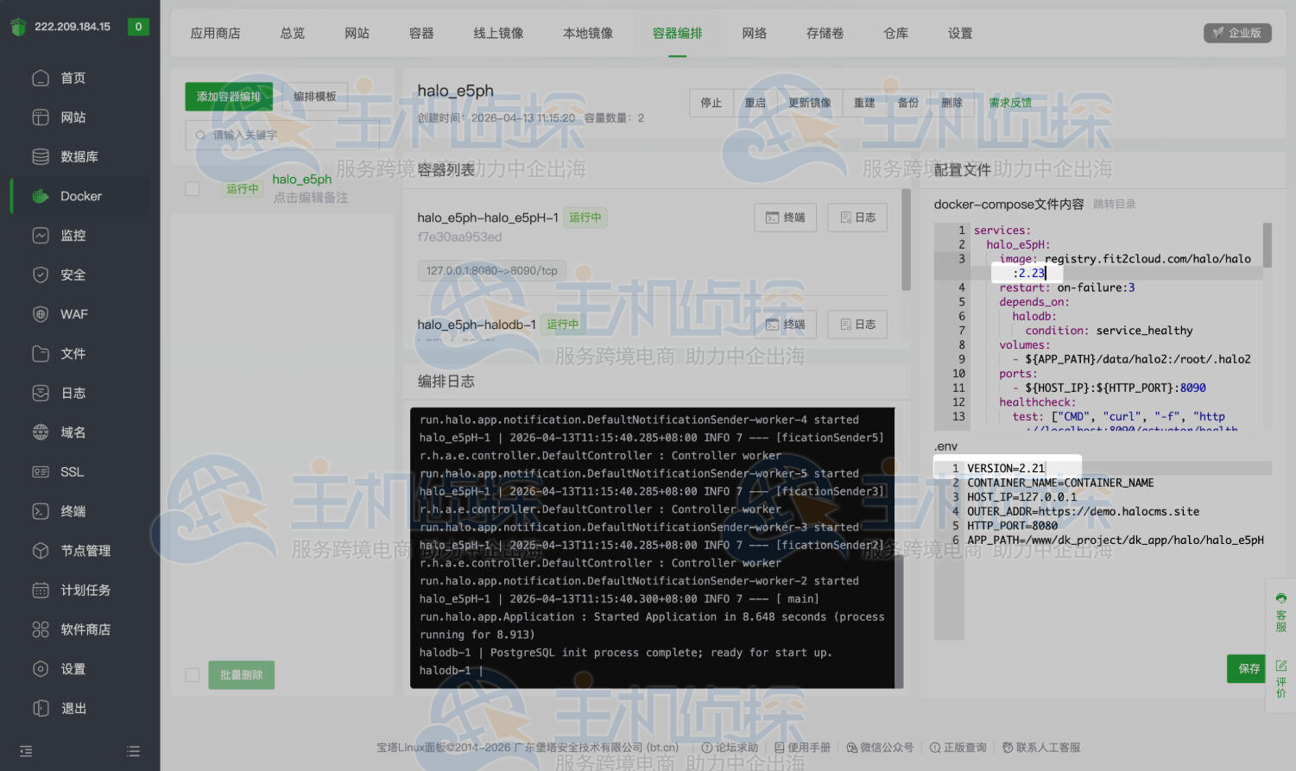Screen dimensions: 1296x771
Task: Click the message count badge 0
Action: coord(138,27)
